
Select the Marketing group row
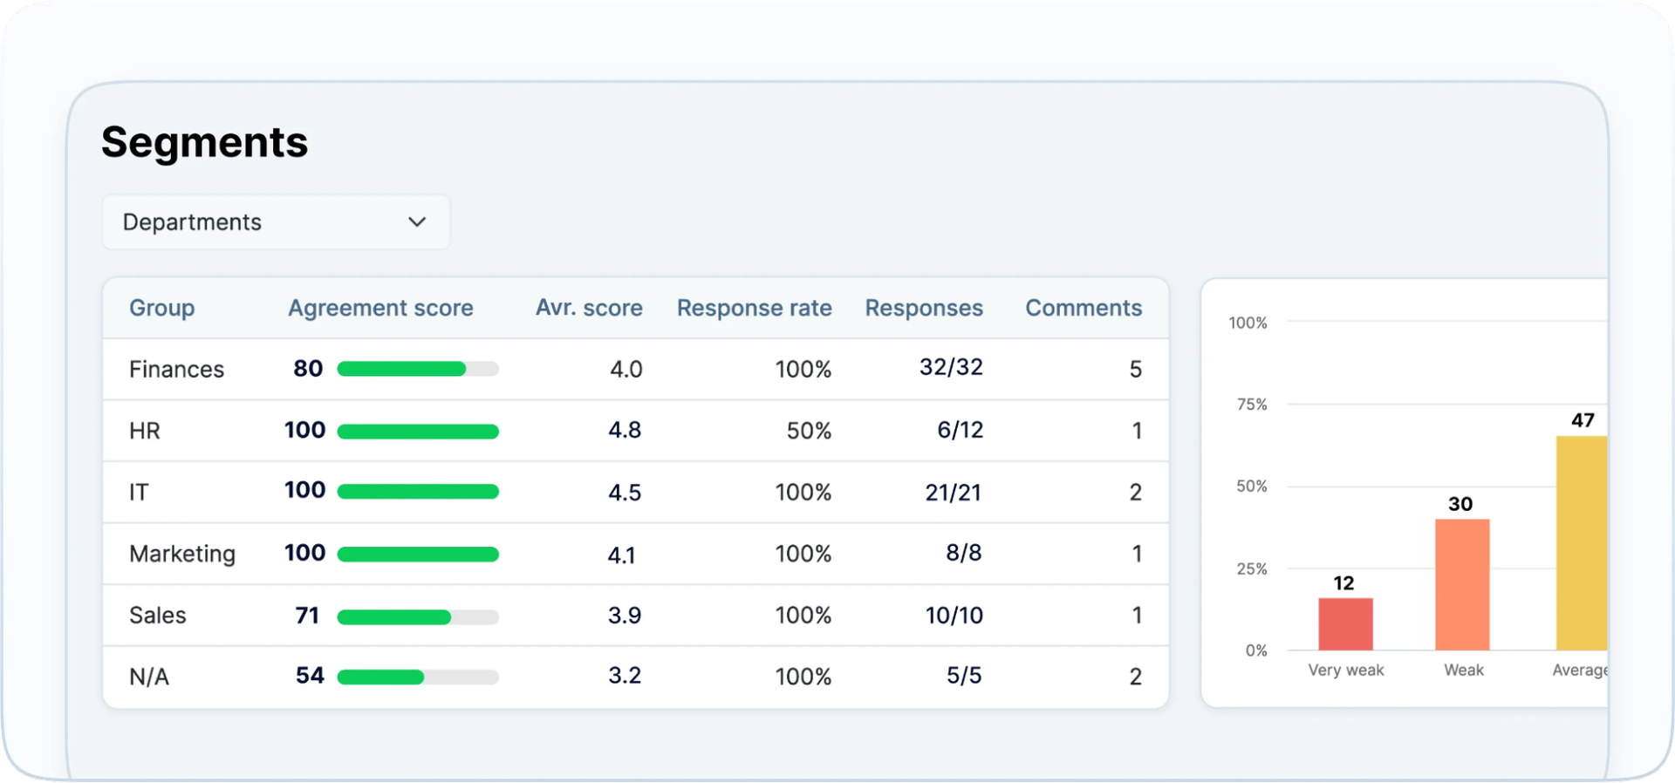tap(635, 554)
